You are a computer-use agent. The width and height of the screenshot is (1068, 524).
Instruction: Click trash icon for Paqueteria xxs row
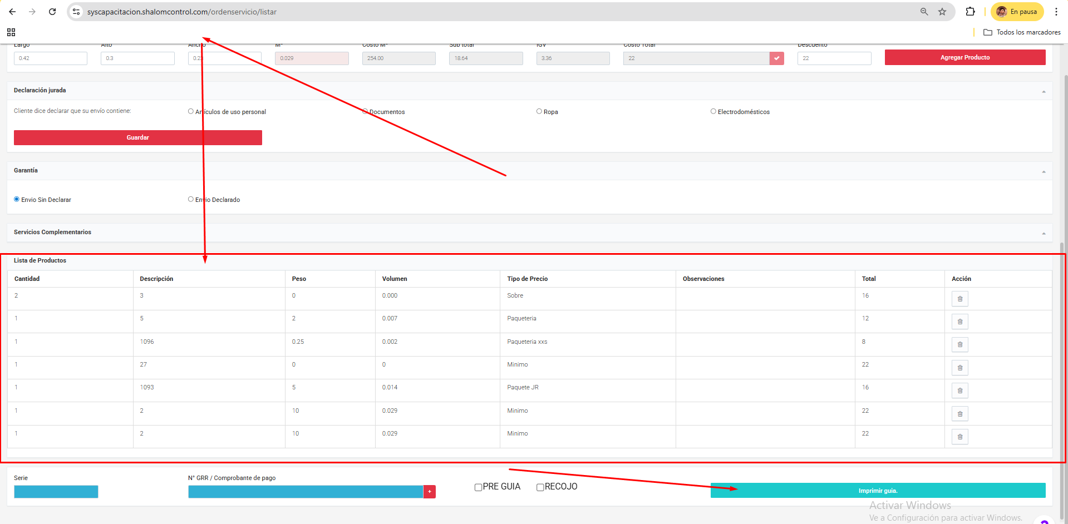coord(959,345)
